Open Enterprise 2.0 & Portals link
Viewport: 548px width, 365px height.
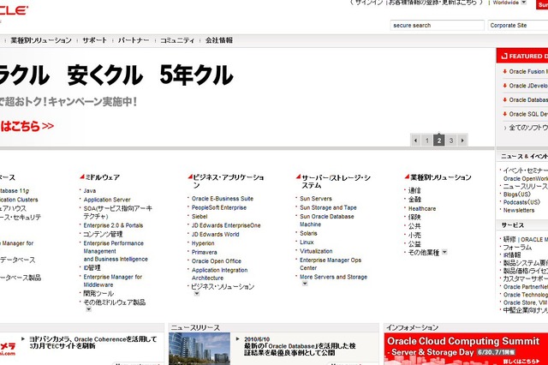pyautogui.click(x=113, y=225)
